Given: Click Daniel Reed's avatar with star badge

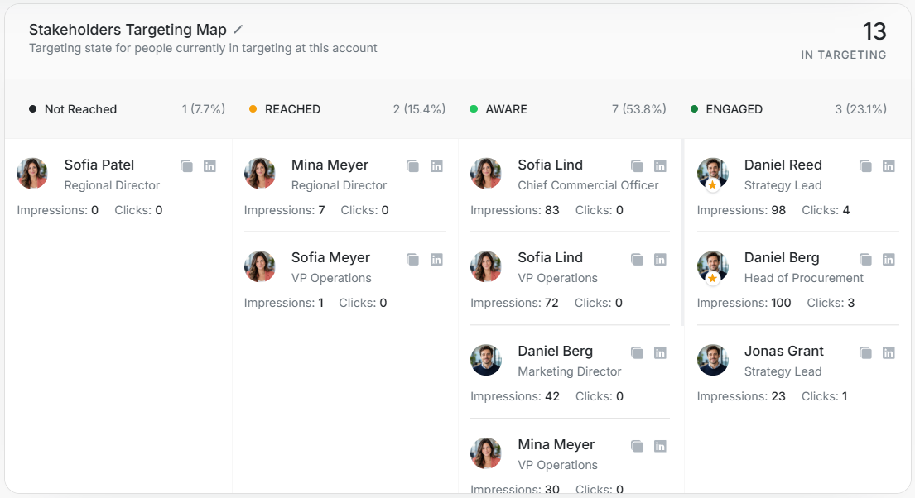Looking at the screenshot, I should click(712, 174).
